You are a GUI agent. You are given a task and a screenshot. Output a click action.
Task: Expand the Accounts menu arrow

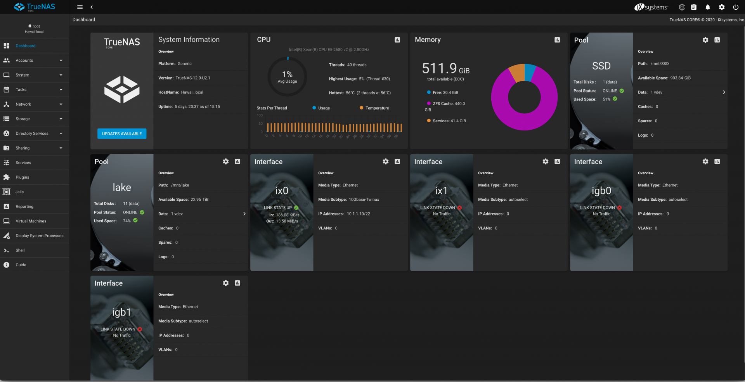pyautogui.click(x=61, y=61)
